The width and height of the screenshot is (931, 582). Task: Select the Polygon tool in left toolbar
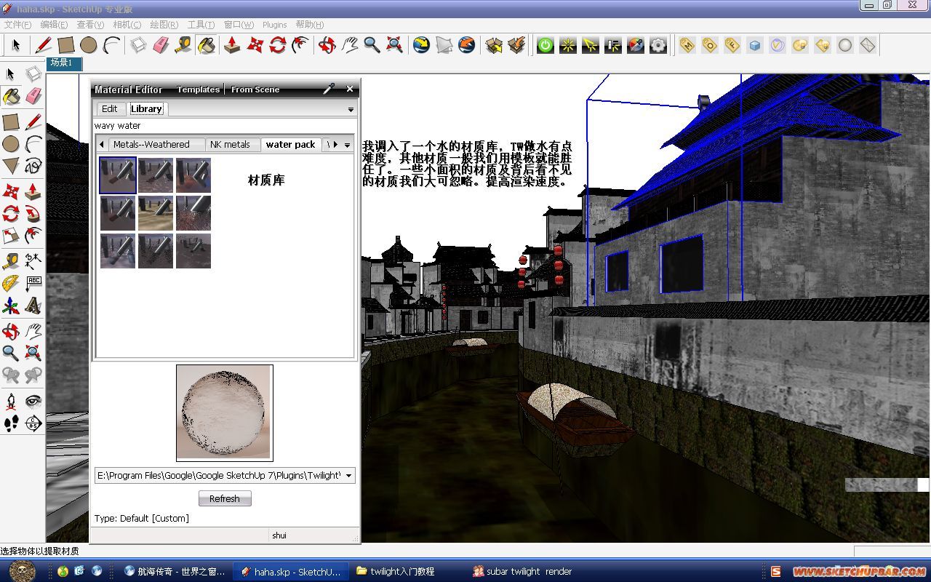tap(11, 166)
